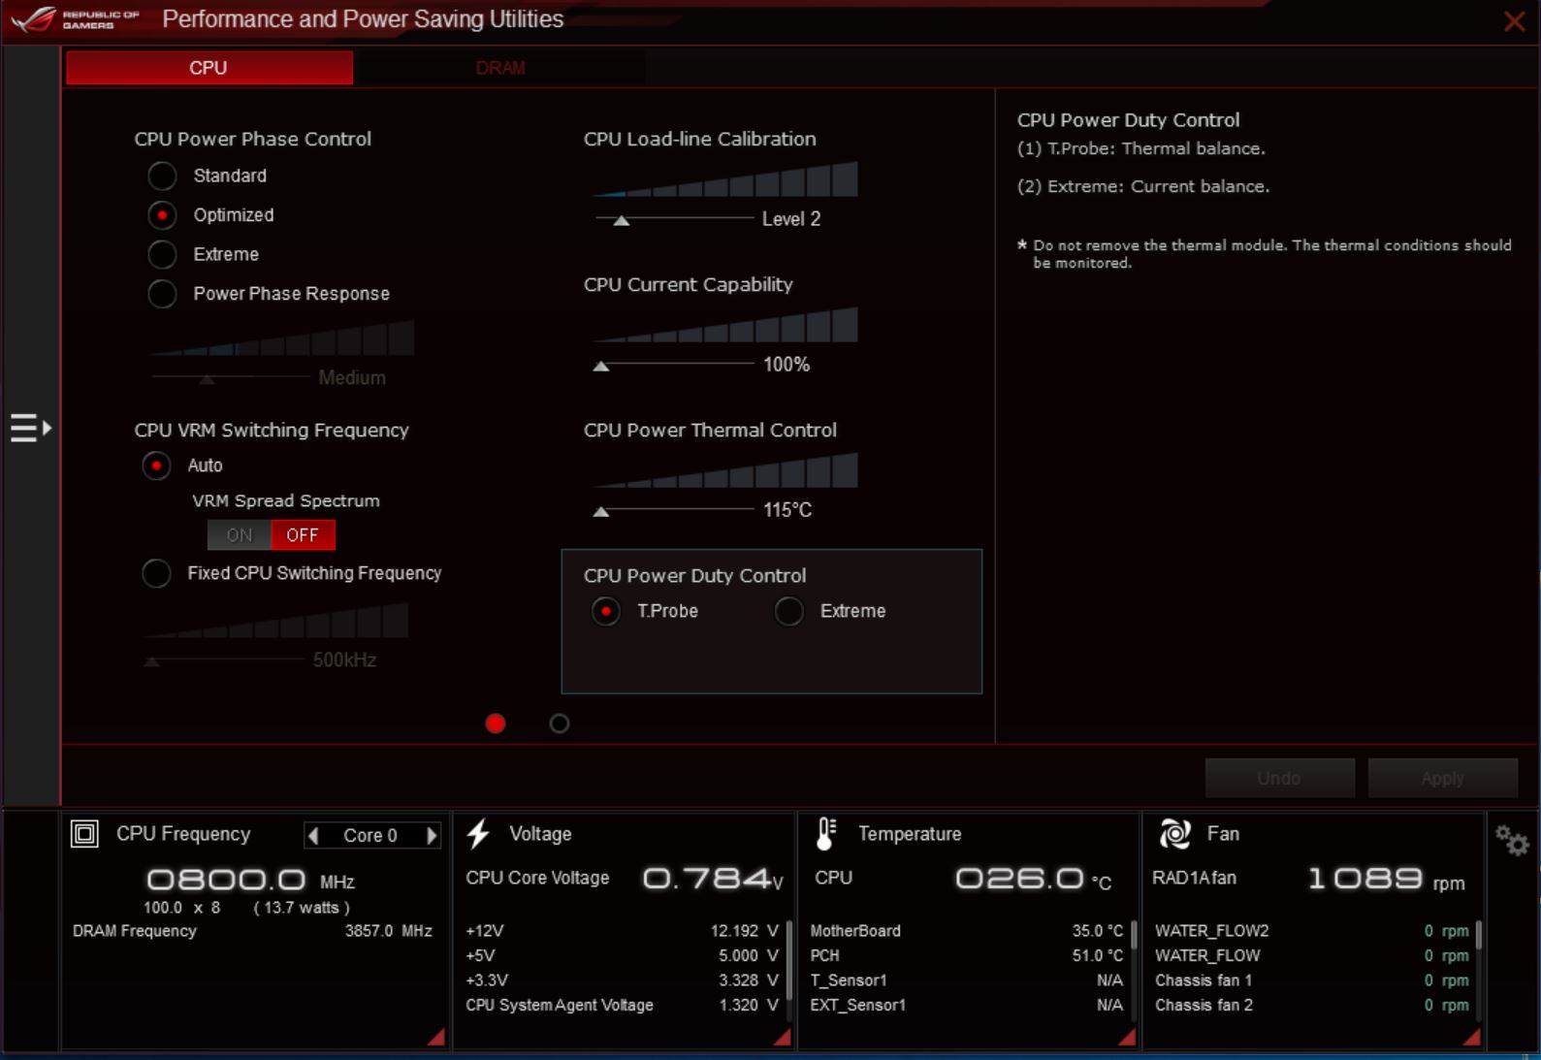Switch to the DRAM tab

(500, 68)
